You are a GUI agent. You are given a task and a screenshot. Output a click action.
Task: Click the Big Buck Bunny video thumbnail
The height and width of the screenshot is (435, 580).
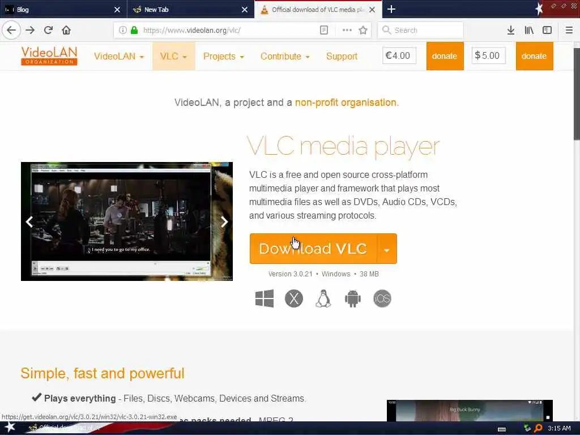pyautogui.click(x=470, y=410)
